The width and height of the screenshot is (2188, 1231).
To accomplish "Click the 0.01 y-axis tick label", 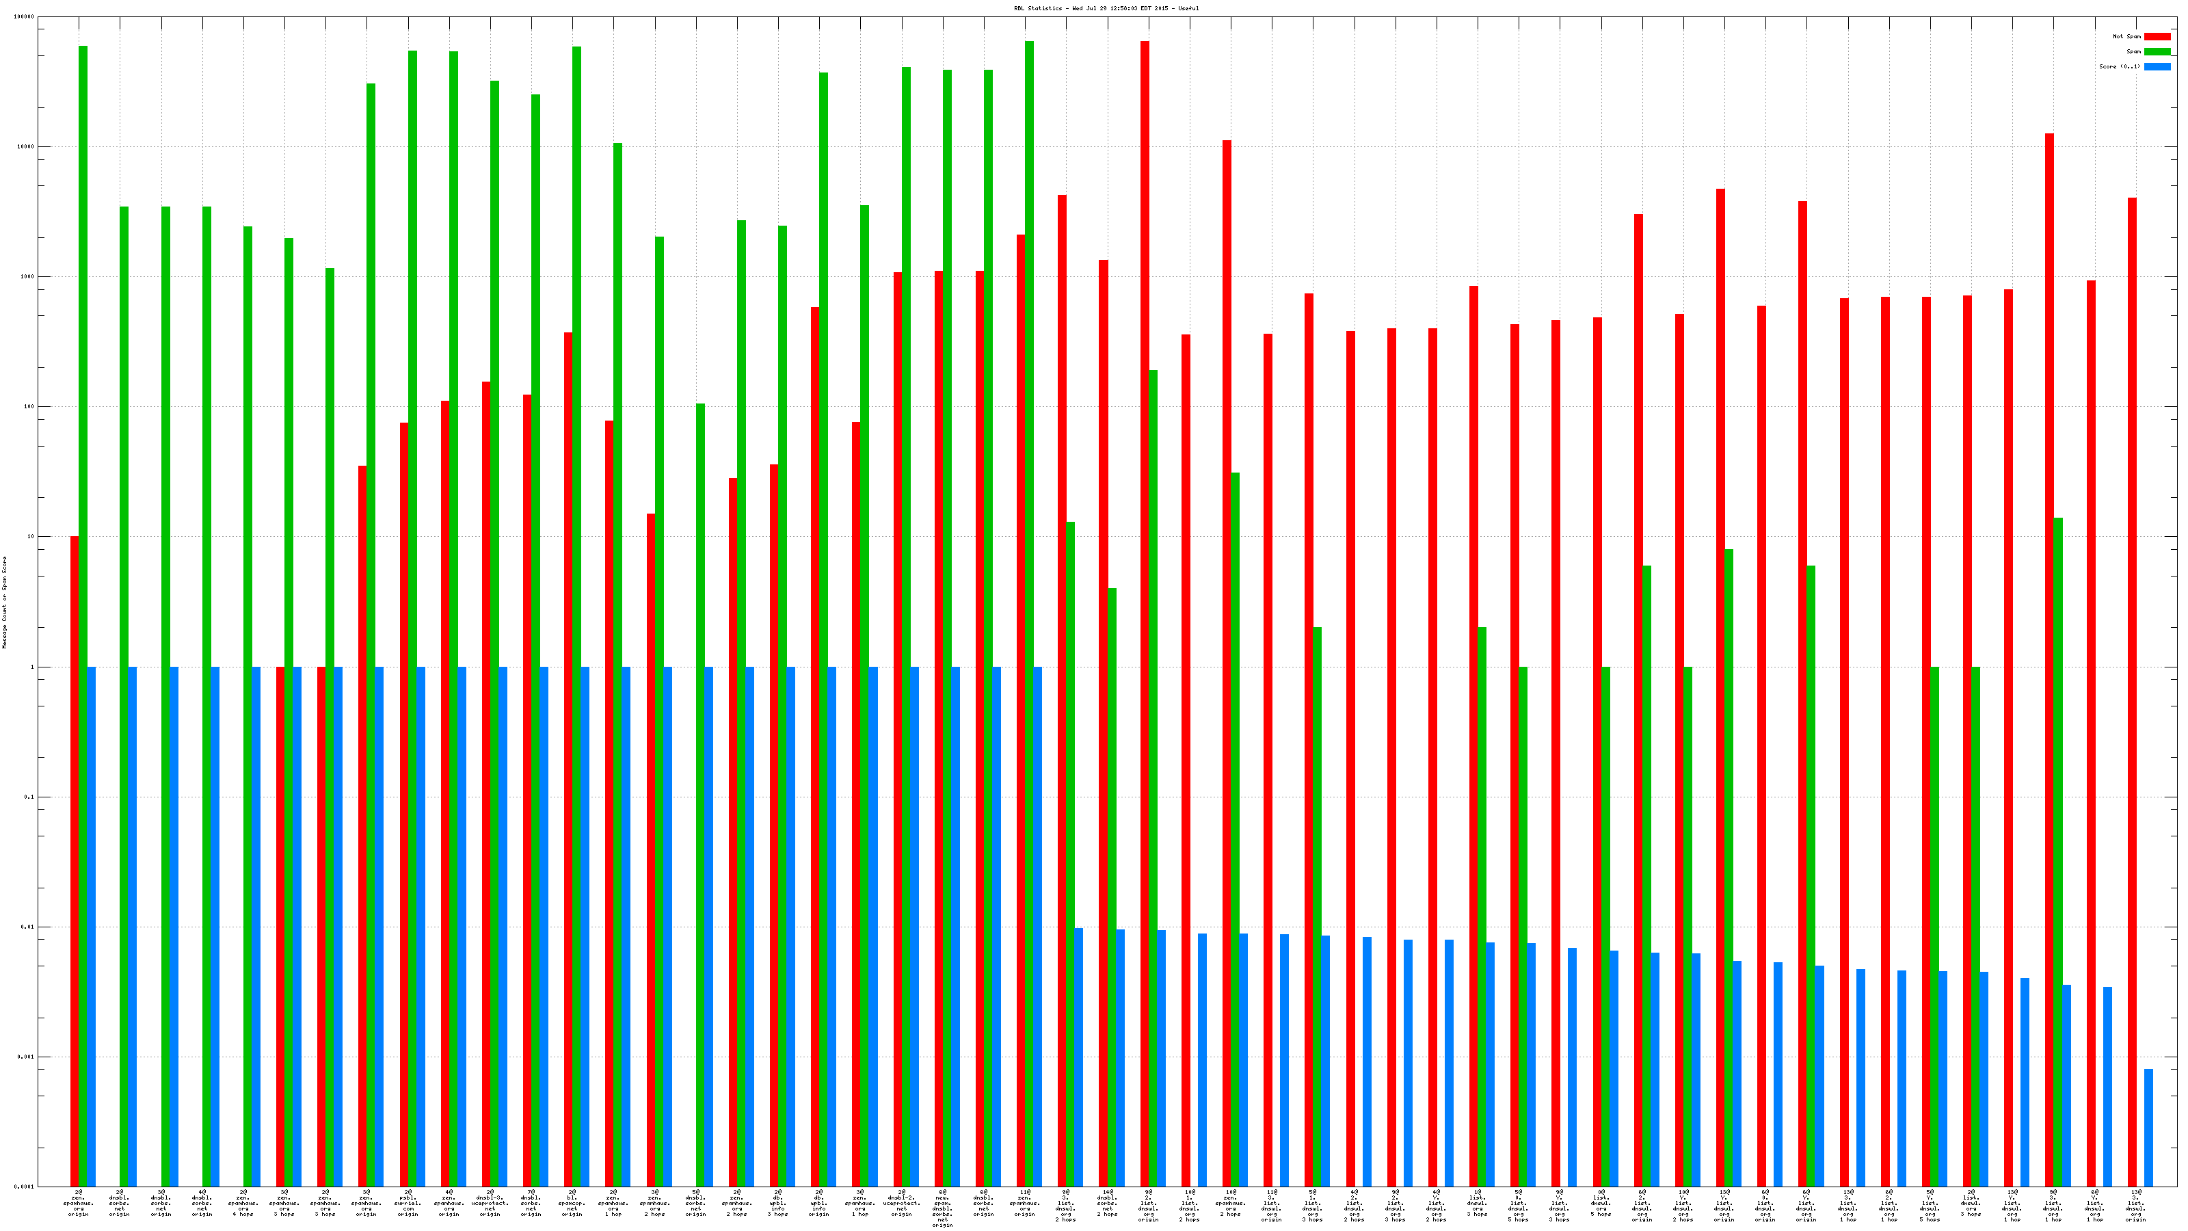I will point(27,927).
